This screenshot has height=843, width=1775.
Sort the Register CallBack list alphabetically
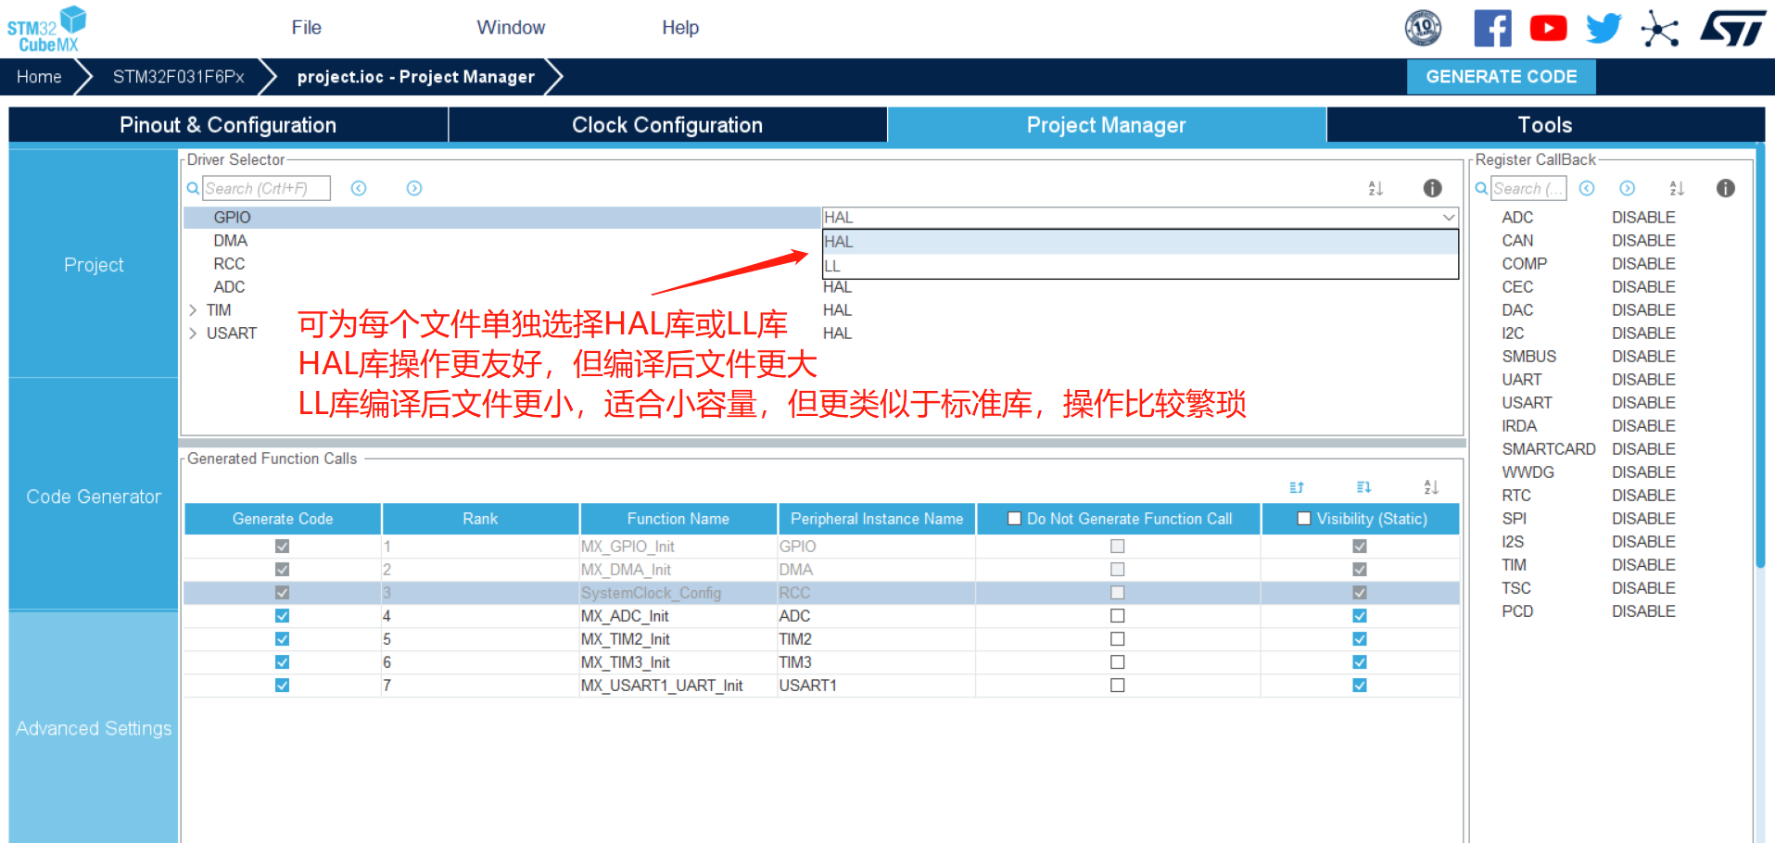1677,188
